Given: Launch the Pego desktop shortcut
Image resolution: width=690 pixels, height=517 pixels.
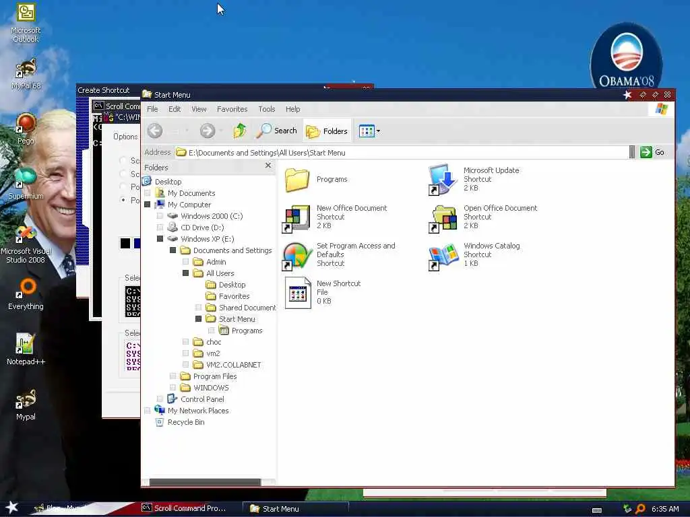Looking at the screenshot, I should 26,129.
